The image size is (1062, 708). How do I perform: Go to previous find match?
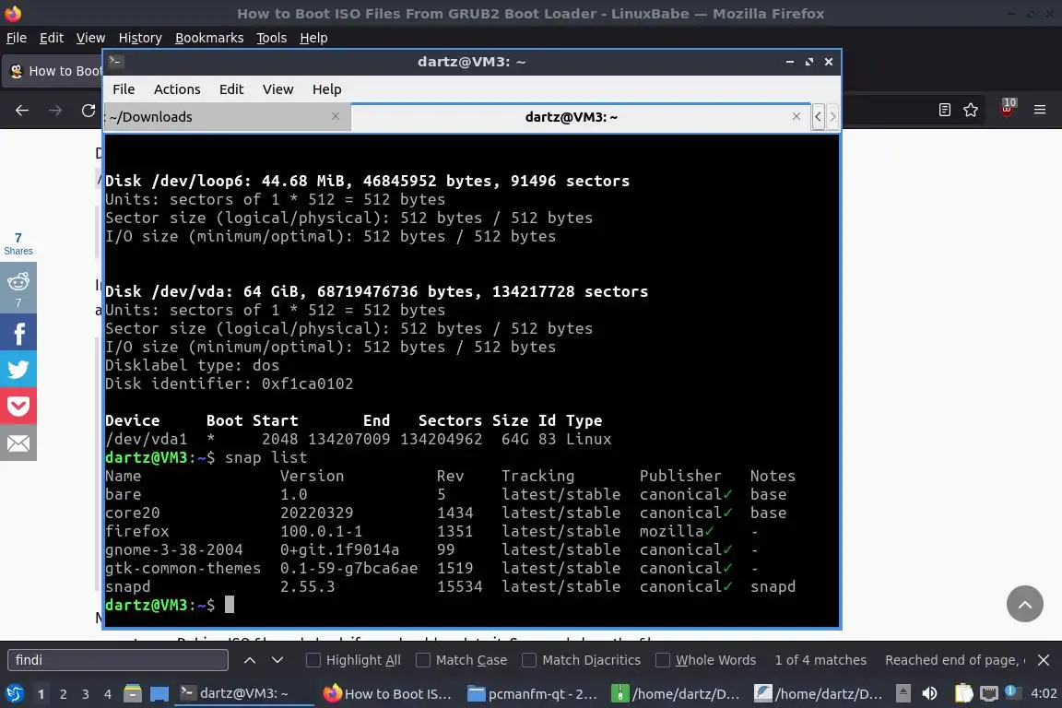pyautogui.click(x=249, y=660)
